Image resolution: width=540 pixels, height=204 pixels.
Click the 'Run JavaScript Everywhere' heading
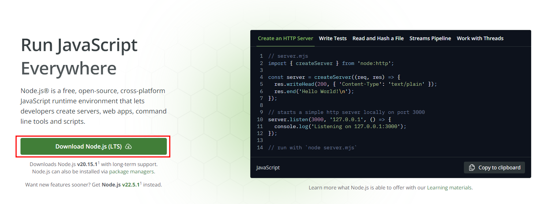tap(79, 57)
